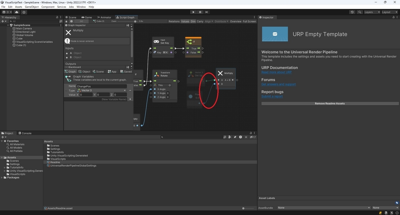Open Undo History icon in the top toolbar

[352, 12]
